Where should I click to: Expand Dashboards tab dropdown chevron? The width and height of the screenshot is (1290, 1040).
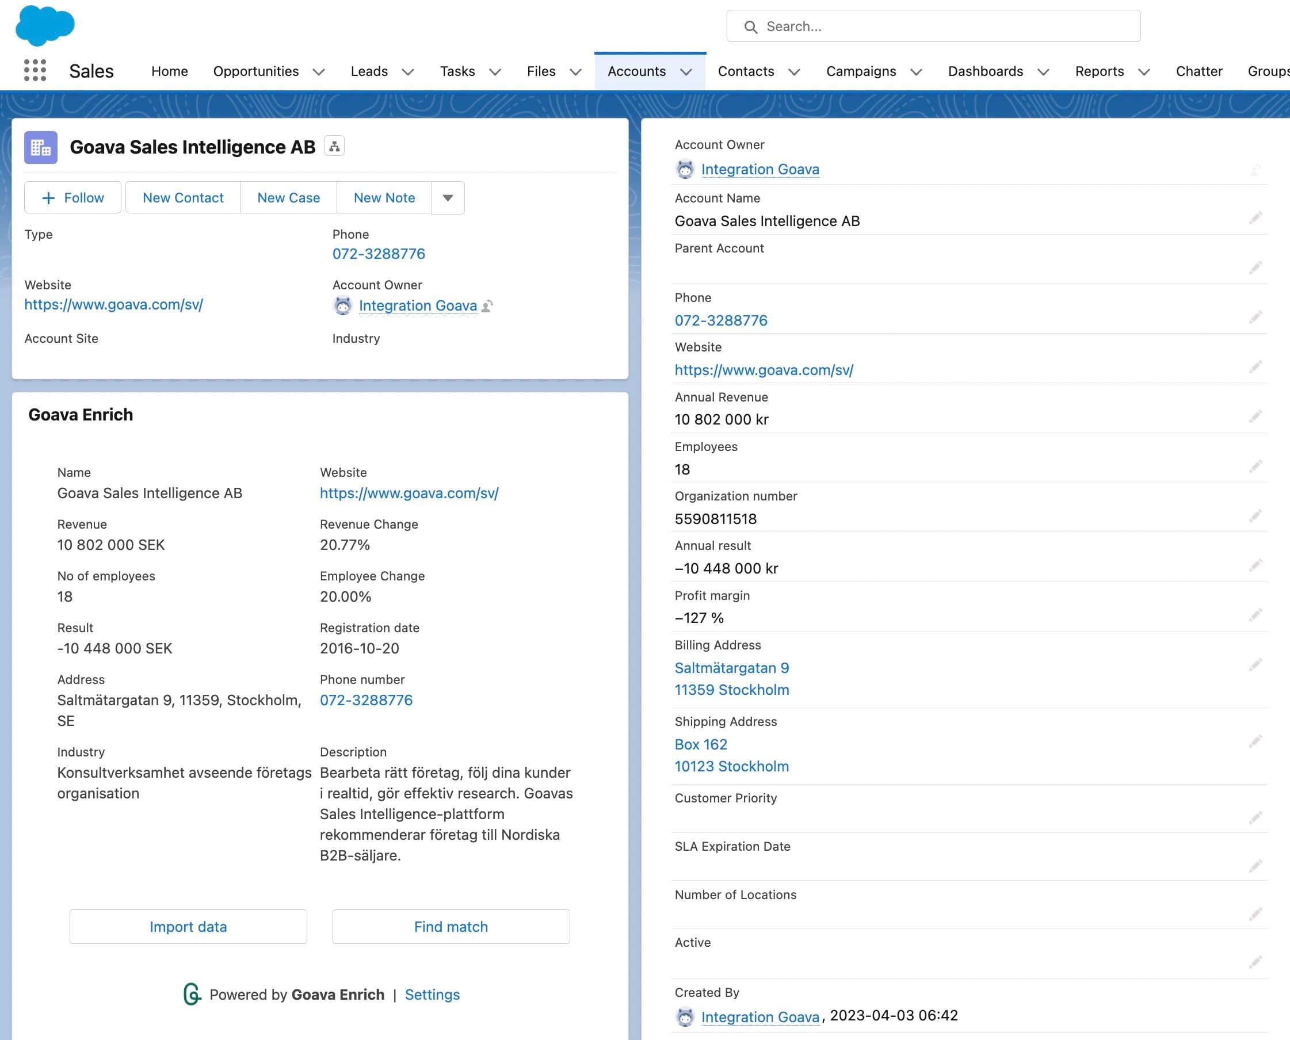(1044, 72)
